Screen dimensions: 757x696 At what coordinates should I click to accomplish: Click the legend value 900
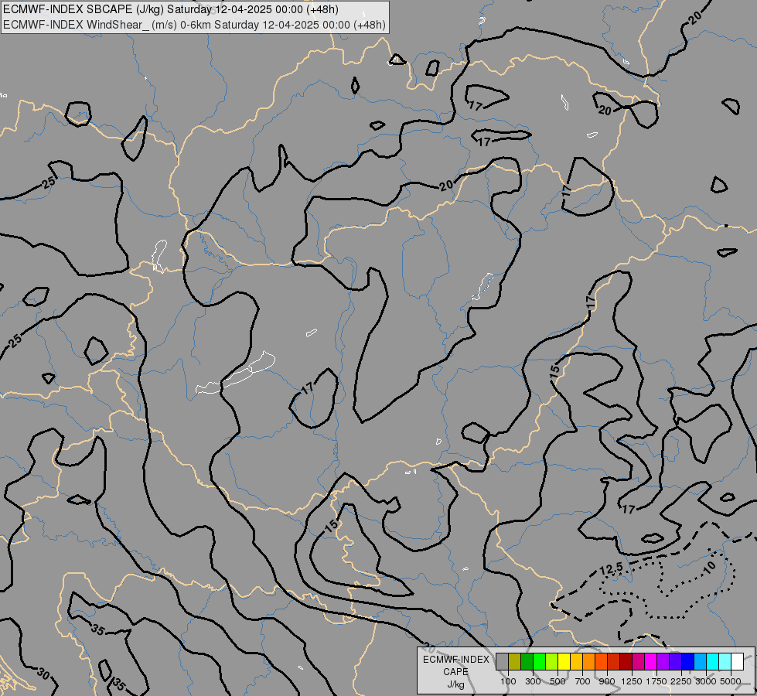point(607,681)
